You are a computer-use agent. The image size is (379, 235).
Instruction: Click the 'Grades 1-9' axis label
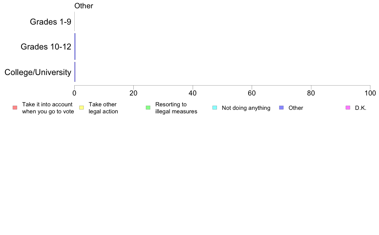coord(50,22)
